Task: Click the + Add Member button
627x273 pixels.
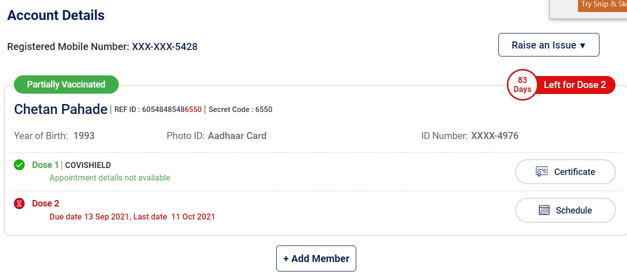Action: tap(316, 258)
